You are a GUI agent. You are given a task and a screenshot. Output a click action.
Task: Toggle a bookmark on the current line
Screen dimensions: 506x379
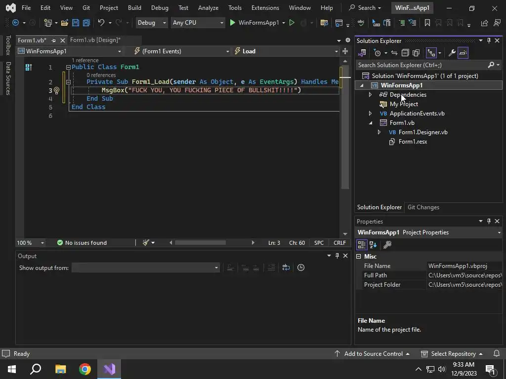coord(427,23)
